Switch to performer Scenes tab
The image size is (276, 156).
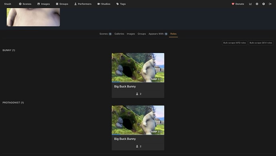pos(106,34)
